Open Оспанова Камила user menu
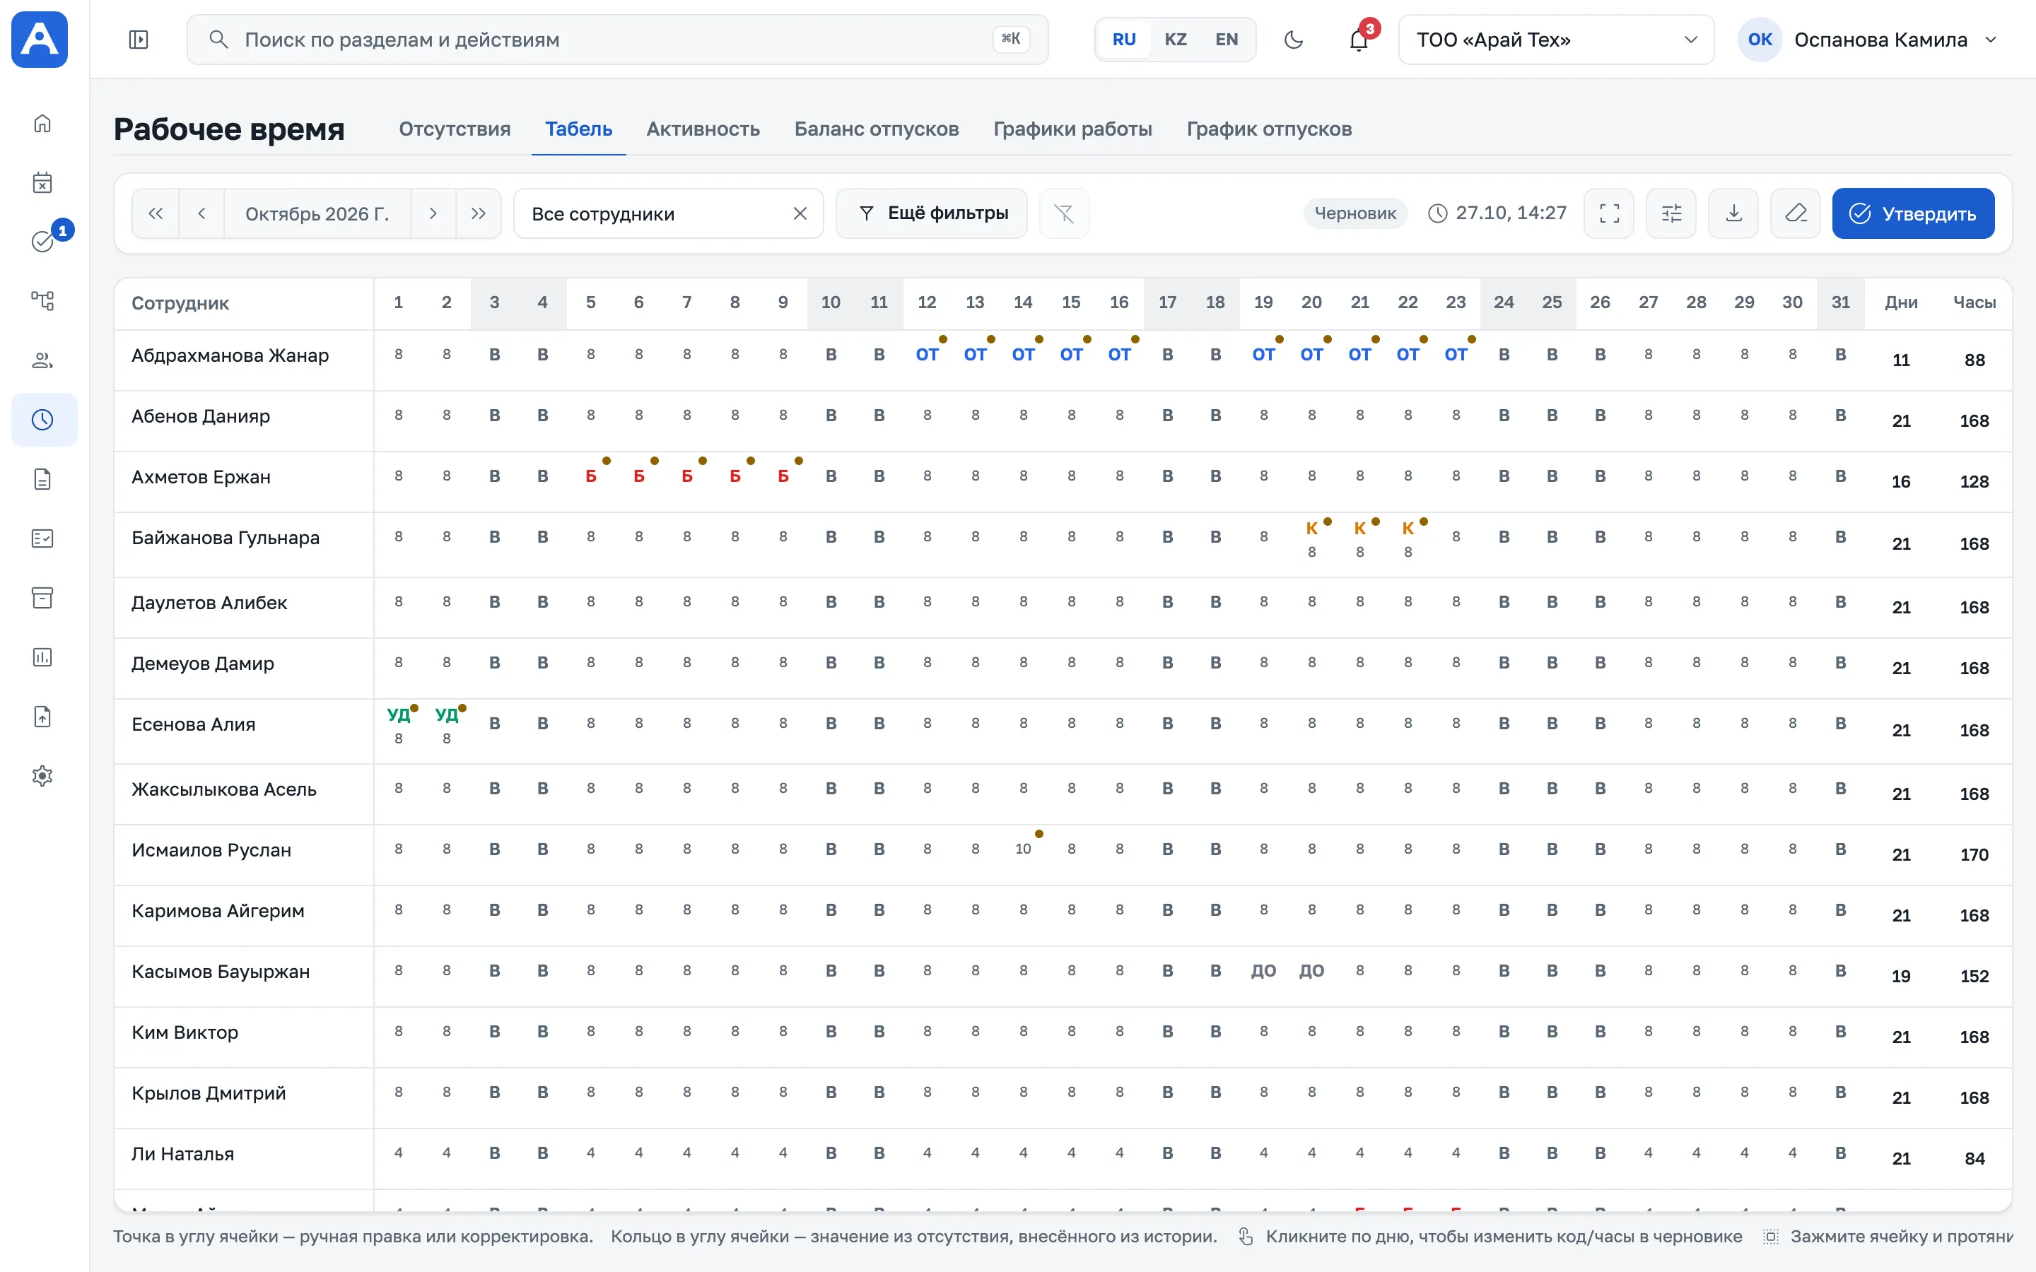Image resolution: width=2036 pixels, height=1272 pixels. click(1868, 40)
